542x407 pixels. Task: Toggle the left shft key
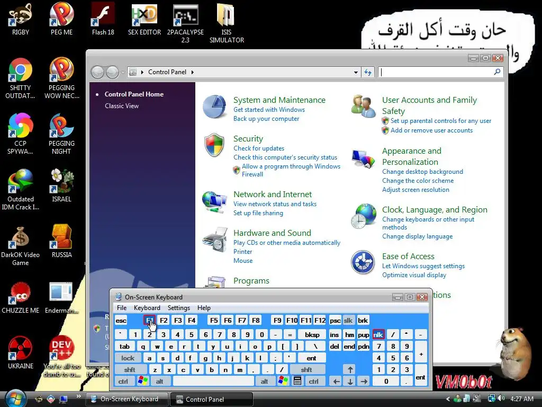[130, 369]
